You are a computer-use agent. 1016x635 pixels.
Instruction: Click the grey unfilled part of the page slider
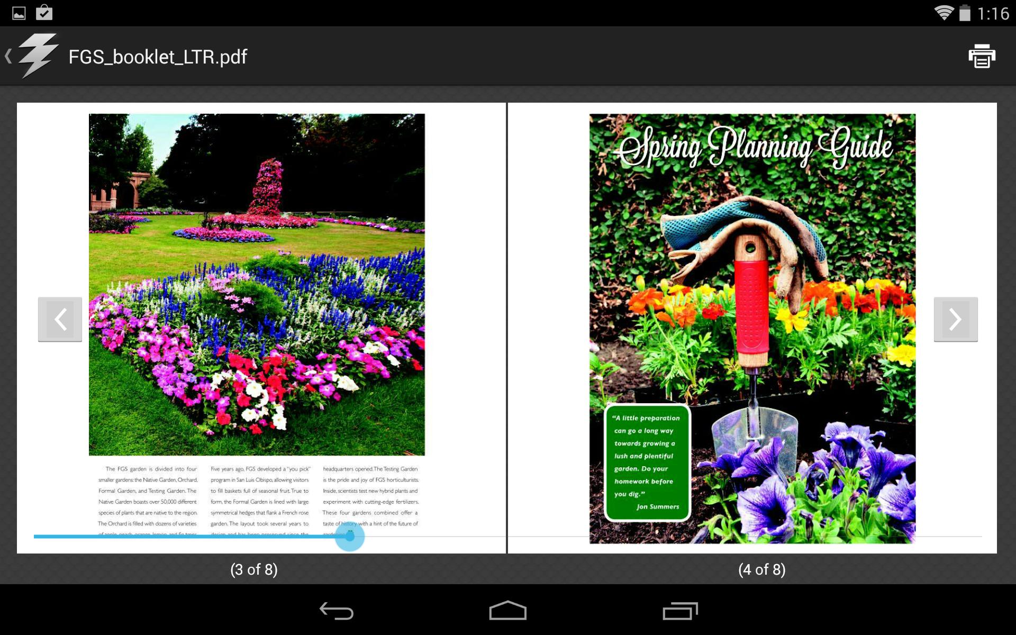pos(673,537)
